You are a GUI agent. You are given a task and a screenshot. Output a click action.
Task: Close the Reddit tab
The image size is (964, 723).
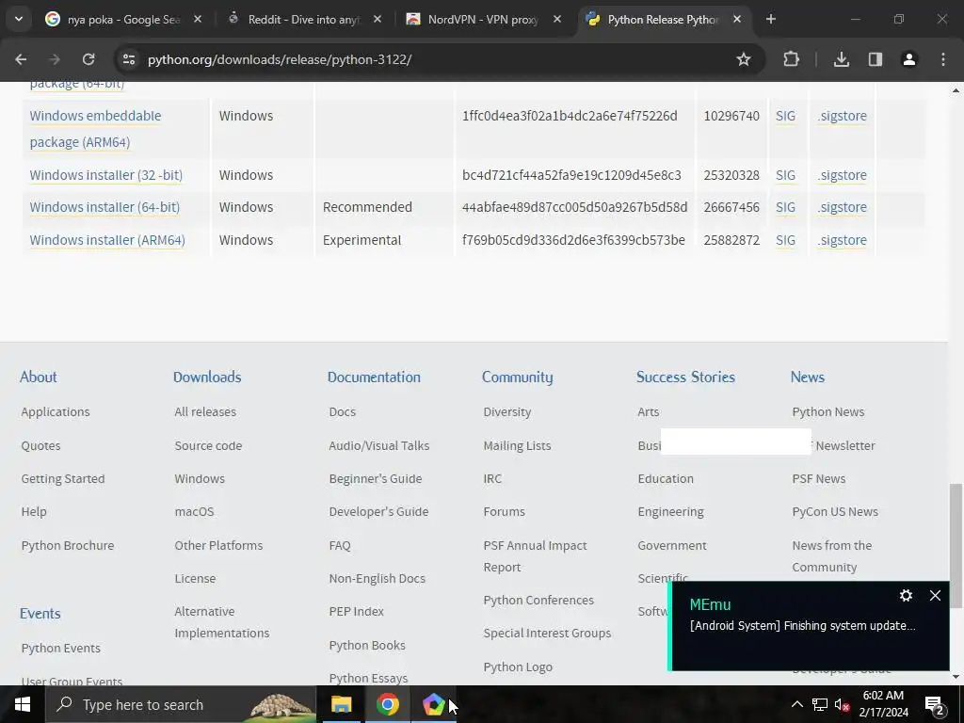(x=378, y=19)
